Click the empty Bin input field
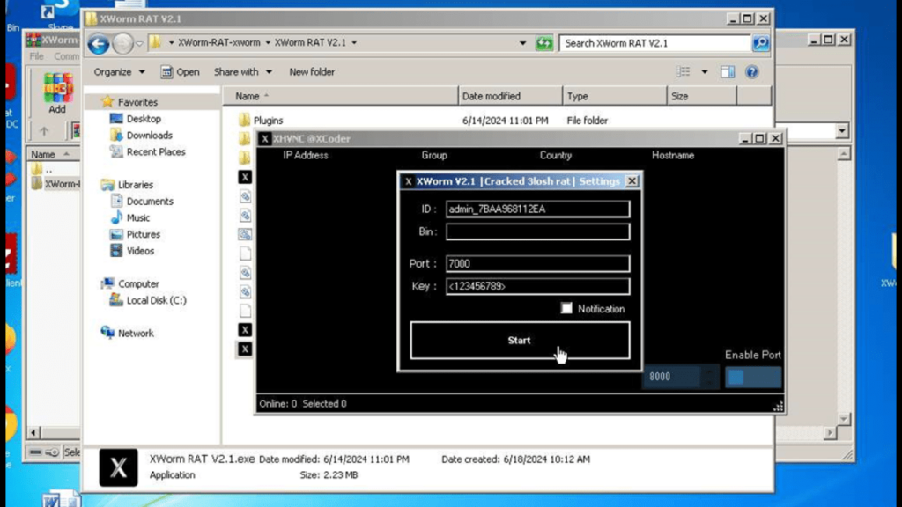Viewport: 902px width, 507px height. 537,231
